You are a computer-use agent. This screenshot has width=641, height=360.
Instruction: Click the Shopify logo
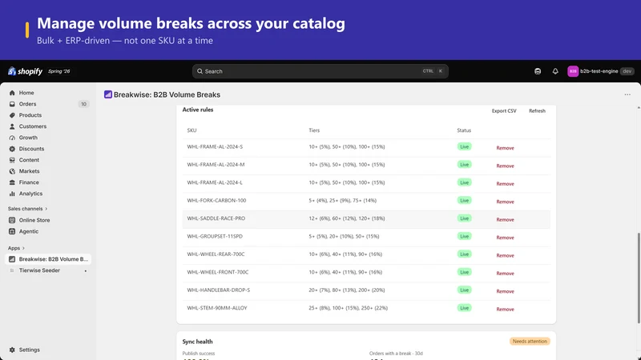25,71
